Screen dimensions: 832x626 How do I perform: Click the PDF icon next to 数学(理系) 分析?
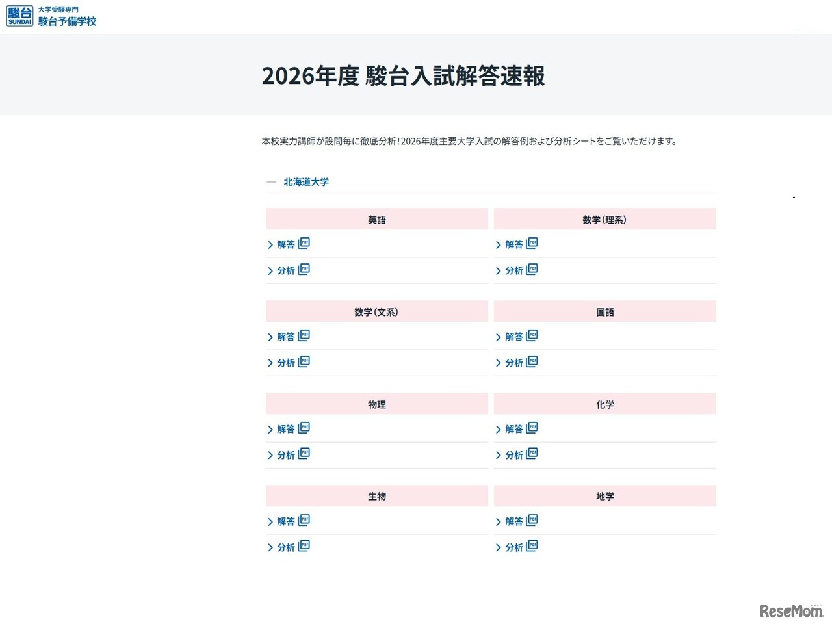pos(533,270)
